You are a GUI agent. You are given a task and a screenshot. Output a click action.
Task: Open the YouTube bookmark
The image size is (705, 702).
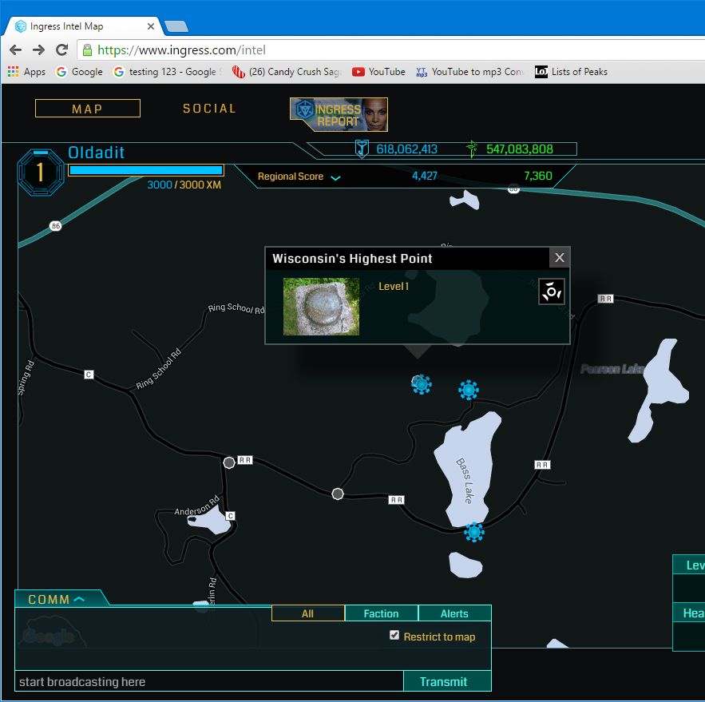click(x=378, y=72)
